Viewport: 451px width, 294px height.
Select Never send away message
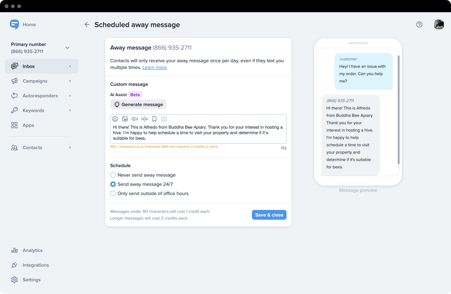113,175
